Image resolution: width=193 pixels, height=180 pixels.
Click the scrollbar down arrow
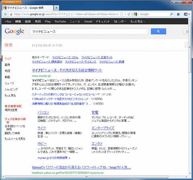[x=190, y=173]
